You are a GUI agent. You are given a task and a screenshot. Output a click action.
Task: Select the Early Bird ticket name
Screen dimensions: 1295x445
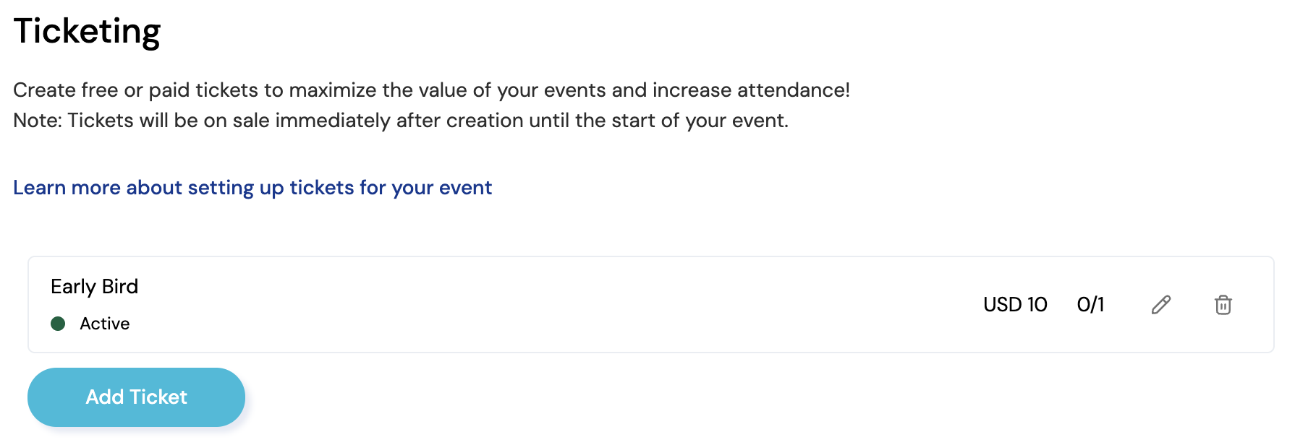(94, 287)
